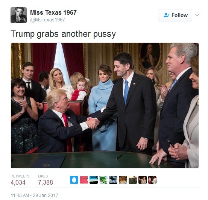Screen dimensions: 208x200
Task: Click the person-plus icon inside Follow
Action: coord(167,15)
